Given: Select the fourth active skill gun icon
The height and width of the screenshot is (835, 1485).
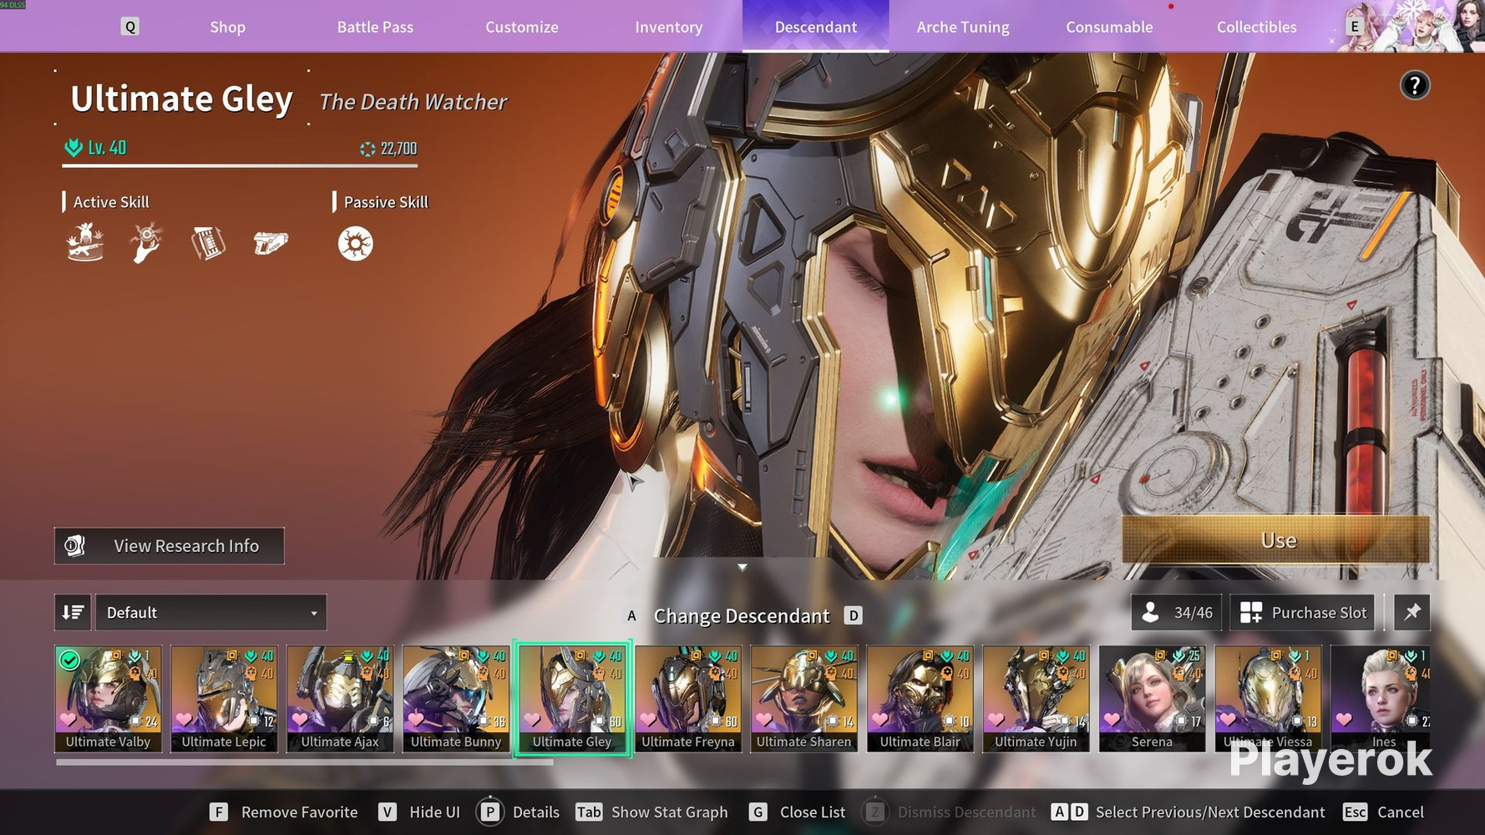Looking at the screenshot, I should tap(271, 243).
